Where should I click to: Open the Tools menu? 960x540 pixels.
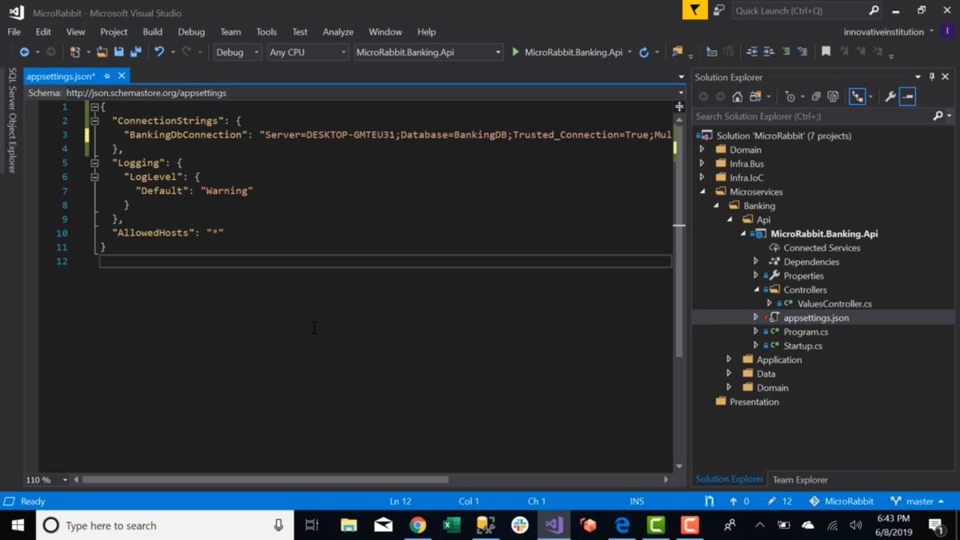[x=266, y=32]
